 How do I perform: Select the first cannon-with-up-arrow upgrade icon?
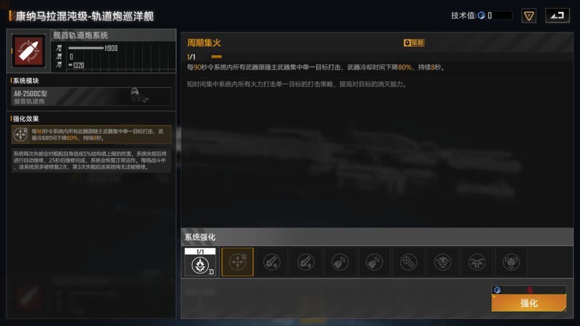click(272, 262)
